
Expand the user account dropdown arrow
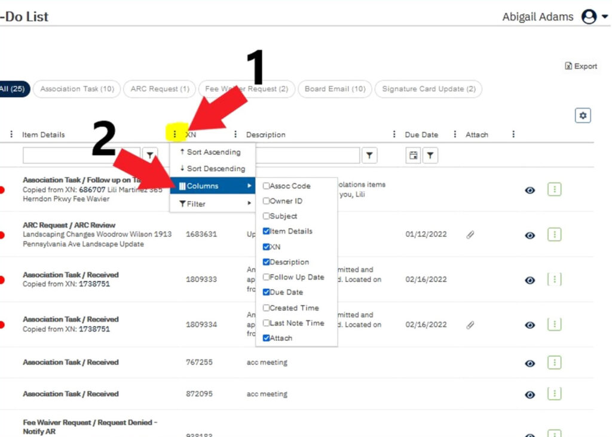(605, 17)
